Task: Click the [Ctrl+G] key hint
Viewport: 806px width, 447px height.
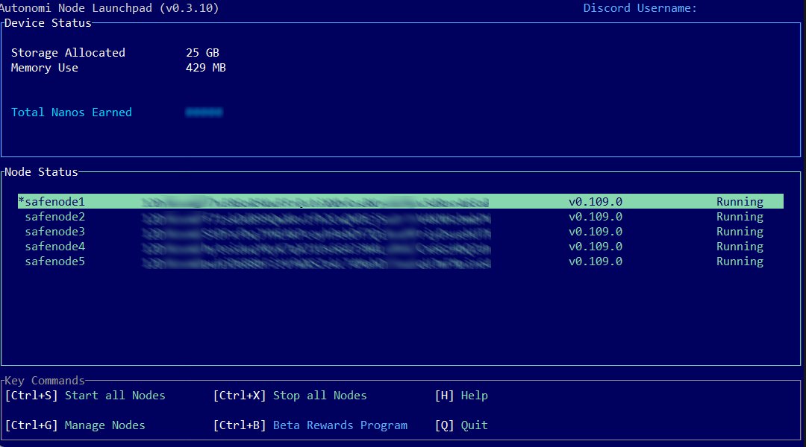Action: [x=31, y=425]
